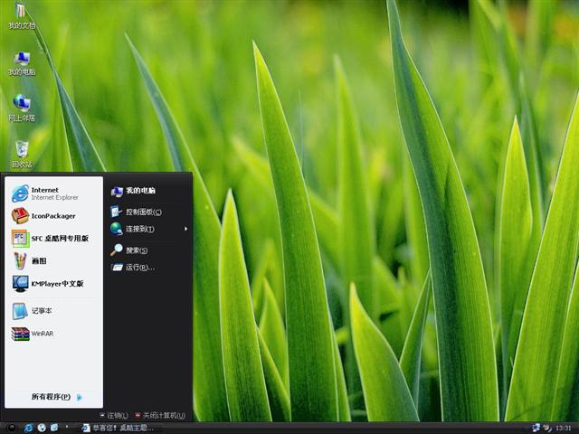Click the KMPlayer monitor icon
Image resolution: width=579 pixels, height=434 pixels.
coord(20,283)
